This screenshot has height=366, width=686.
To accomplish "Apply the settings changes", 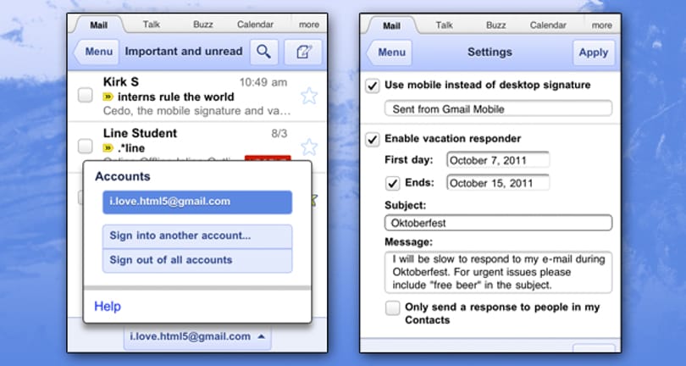I will pyautogui.click(x=594, y=53).
